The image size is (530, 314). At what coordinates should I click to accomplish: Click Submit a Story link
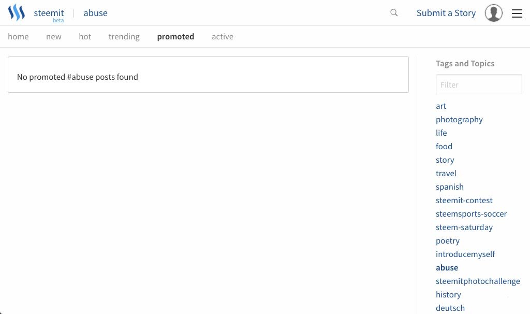(446, 13)
